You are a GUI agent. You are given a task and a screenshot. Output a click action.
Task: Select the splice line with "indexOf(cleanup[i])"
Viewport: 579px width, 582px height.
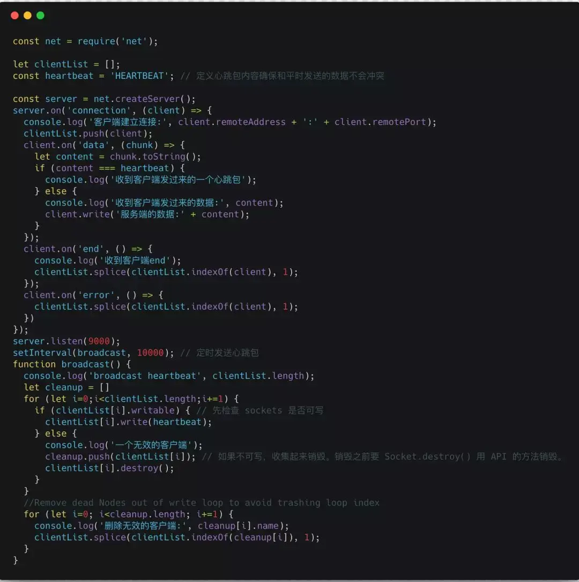click(x=177, y=537)
